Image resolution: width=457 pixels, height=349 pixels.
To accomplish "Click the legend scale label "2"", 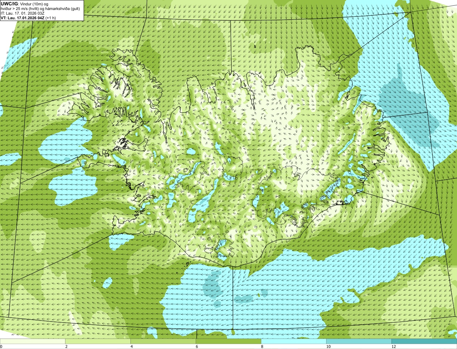I will coord(66,347).
